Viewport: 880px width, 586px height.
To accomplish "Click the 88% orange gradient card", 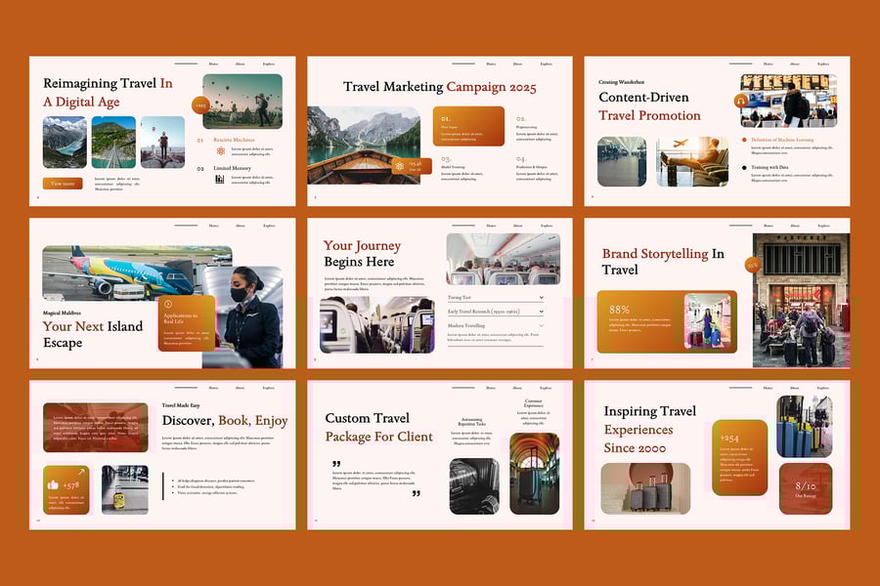I will (639, 321).
